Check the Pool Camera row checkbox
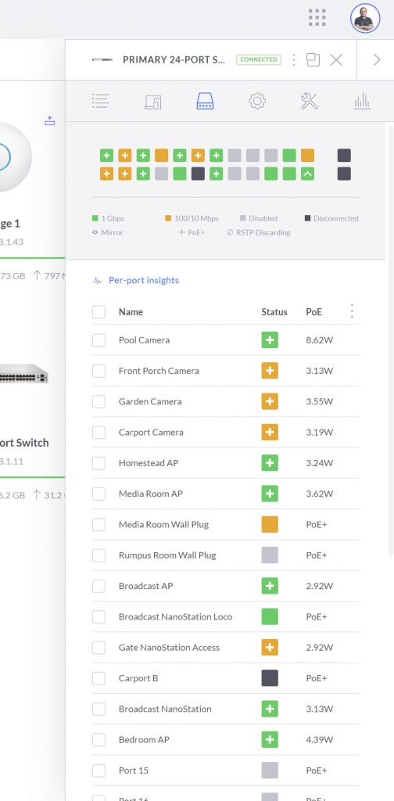Image resolution: width=394 pixels, height=801 pixels. (99, 340)
